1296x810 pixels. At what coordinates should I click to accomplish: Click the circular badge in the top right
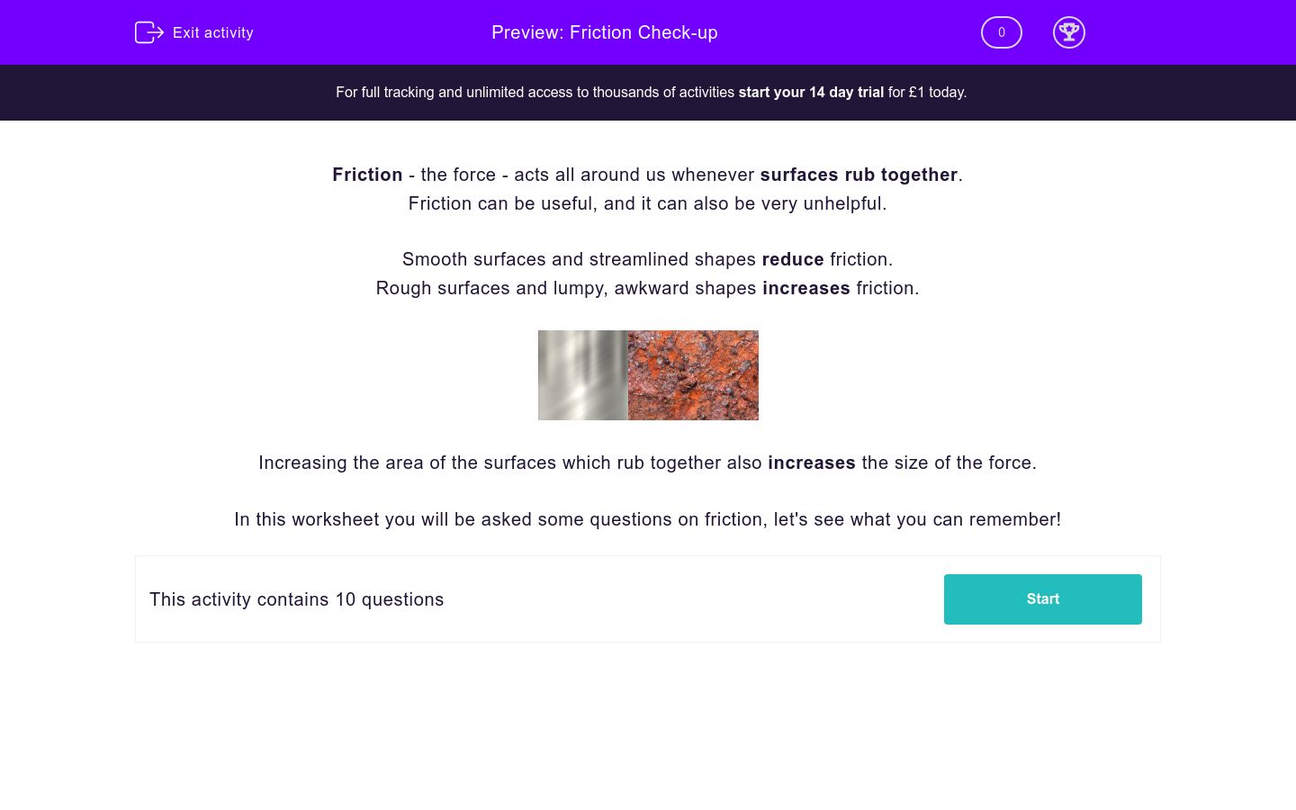pyautogui.click(x=1069, y=32)
